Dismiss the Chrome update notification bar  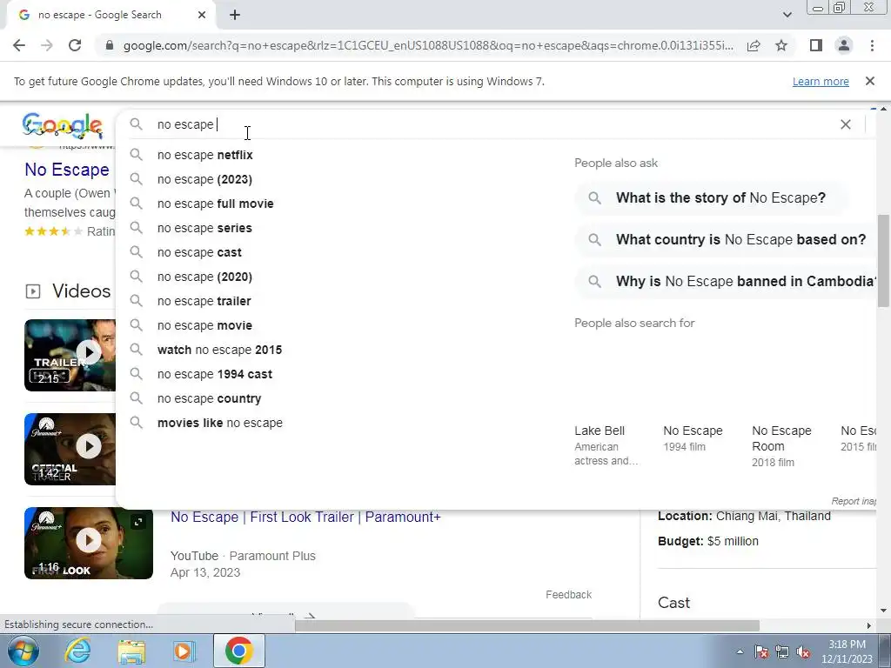(x=869, y=81)
